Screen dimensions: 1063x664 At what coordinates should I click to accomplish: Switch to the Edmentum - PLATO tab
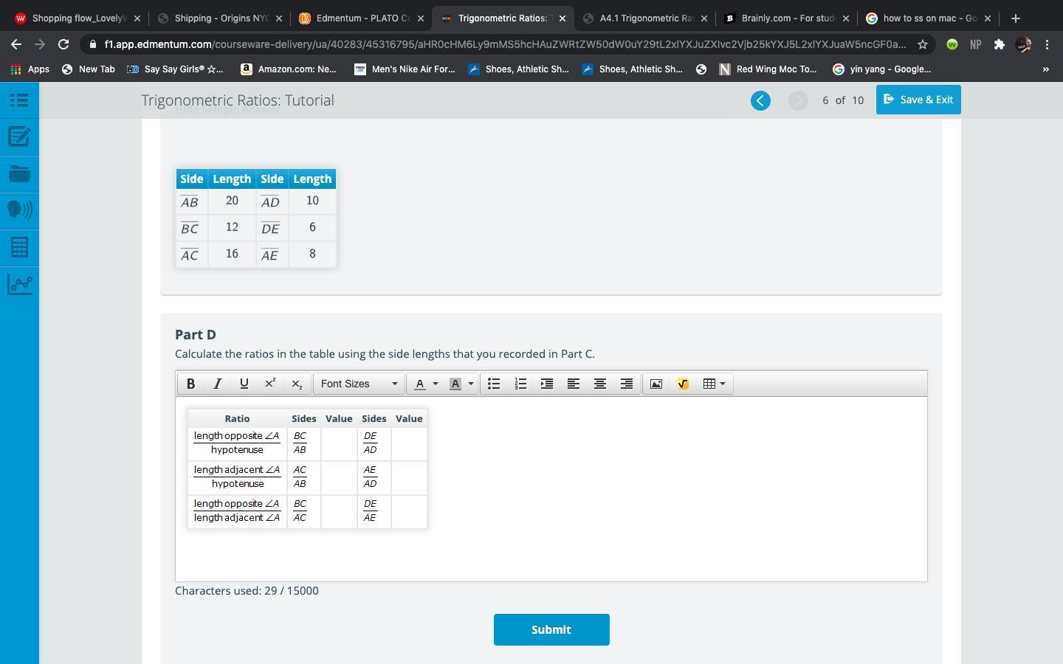pos(361,18)
